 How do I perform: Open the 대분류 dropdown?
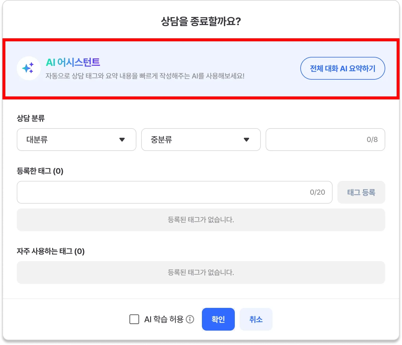click(x=77, y=140)
